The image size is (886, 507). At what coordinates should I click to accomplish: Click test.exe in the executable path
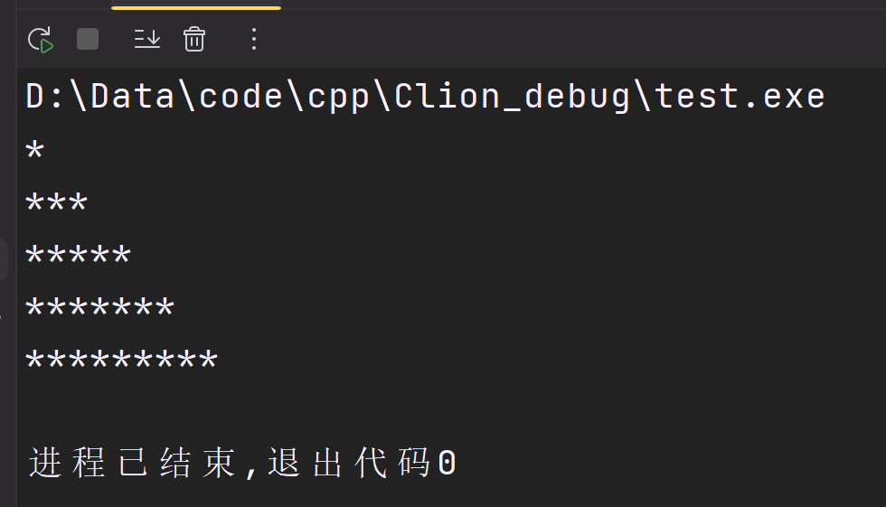740,96
